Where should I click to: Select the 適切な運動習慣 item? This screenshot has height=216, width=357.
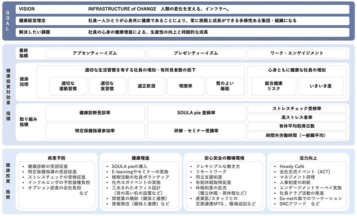coord(67,86)
